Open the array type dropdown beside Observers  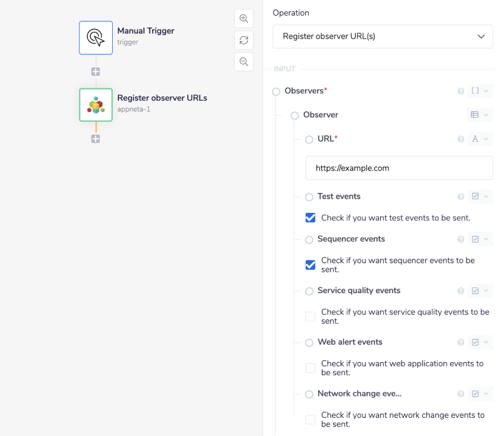[x=480, y=91]
